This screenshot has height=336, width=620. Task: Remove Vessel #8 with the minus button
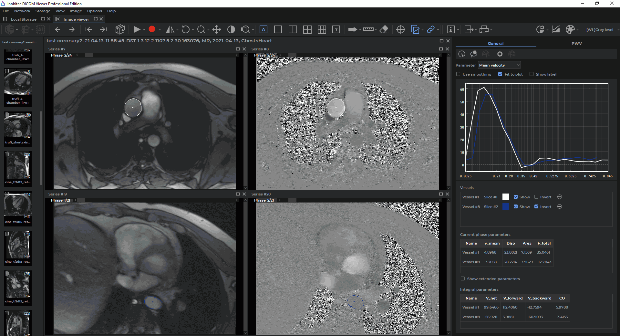tap(560, 207)
